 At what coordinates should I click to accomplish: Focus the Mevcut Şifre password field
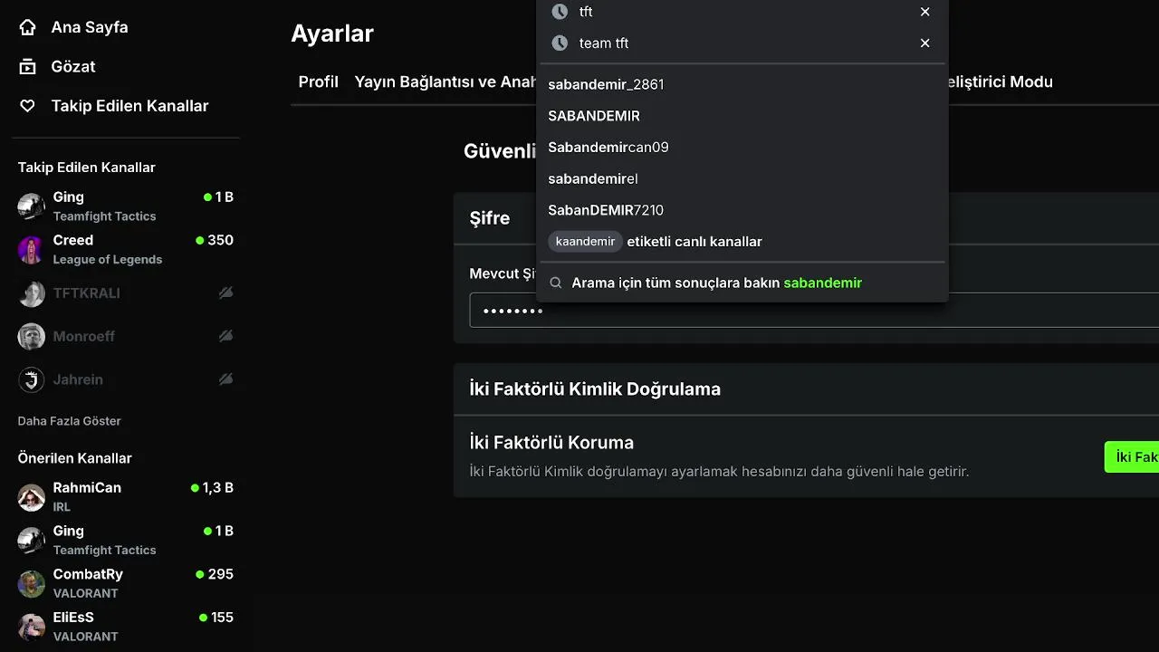(x=814, y=311)
